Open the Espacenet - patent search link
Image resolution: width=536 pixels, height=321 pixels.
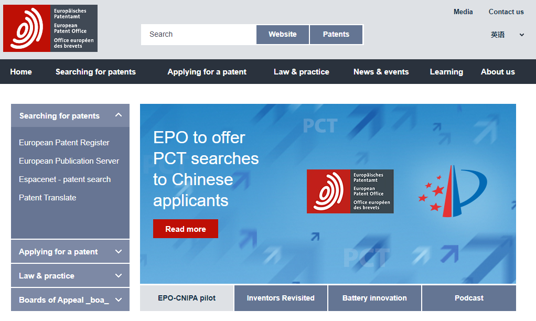pos(65,179)
